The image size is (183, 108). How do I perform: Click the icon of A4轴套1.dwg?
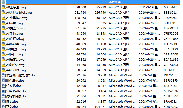pos(3,59)
